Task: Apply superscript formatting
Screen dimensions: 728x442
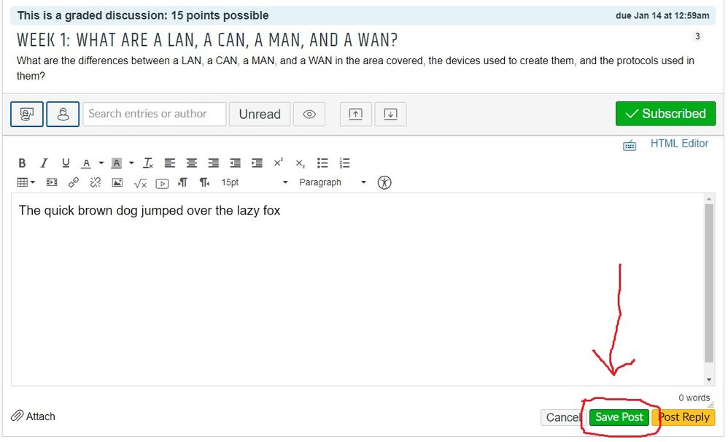Action: point(278,163)
